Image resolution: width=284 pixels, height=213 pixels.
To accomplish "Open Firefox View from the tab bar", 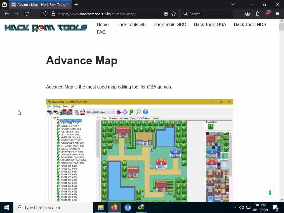I will tap(4, 5).
